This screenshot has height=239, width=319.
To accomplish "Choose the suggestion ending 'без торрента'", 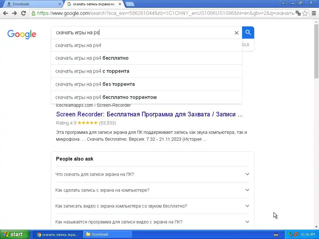I will [146, 84].
